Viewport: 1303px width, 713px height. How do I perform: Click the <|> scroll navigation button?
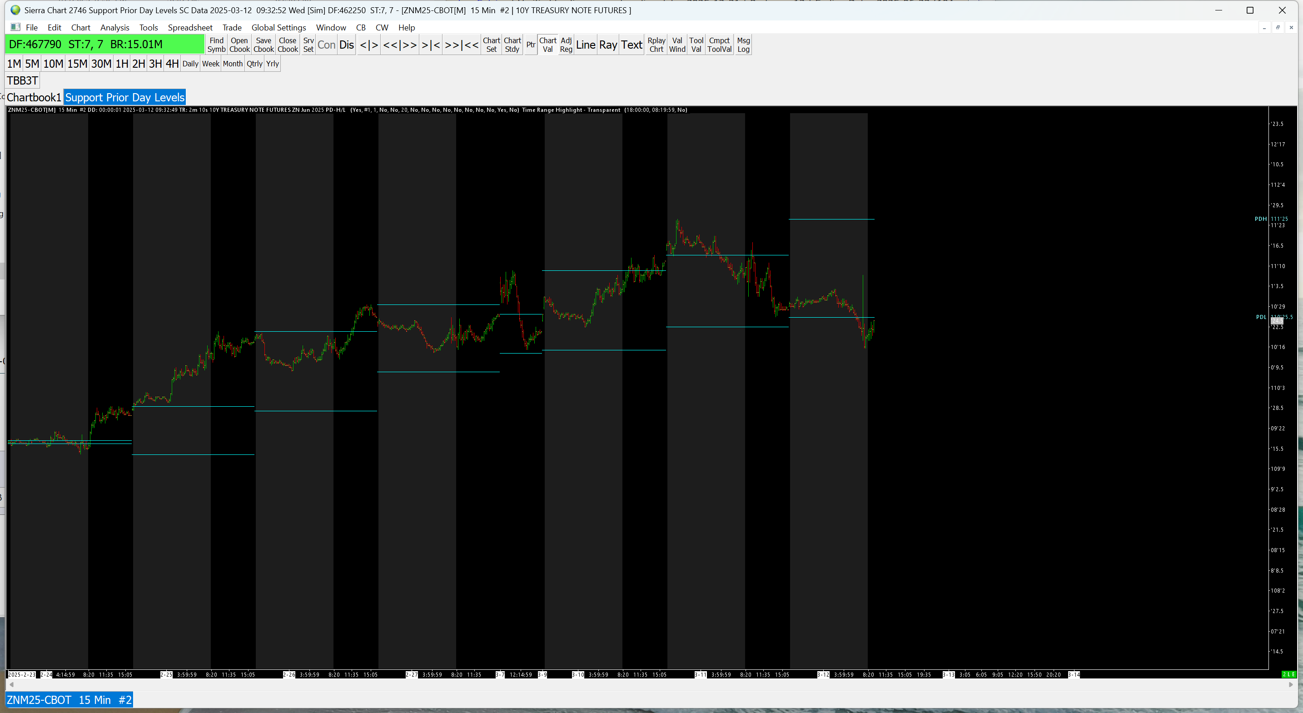pyautogui.click(x=369, y=45)
